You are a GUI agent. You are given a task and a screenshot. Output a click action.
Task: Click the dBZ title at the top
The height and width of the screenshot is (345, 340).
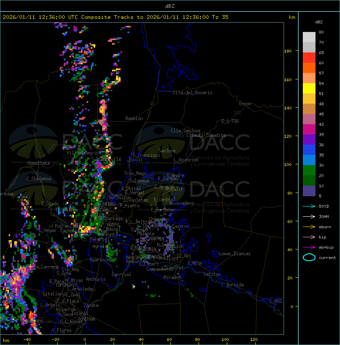point(170,6)
